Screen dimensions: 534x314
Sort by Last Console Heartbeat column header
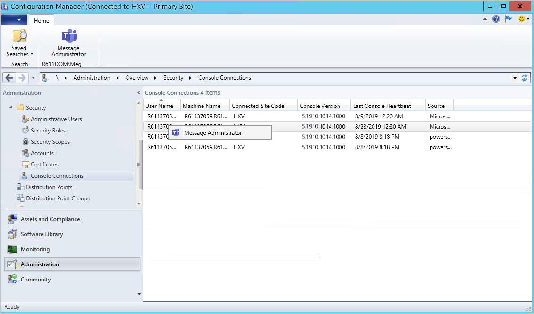[388, 106]
